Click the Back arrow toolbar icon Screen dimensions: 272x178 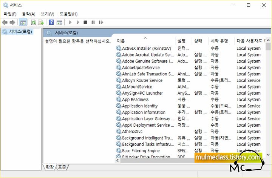5,22
